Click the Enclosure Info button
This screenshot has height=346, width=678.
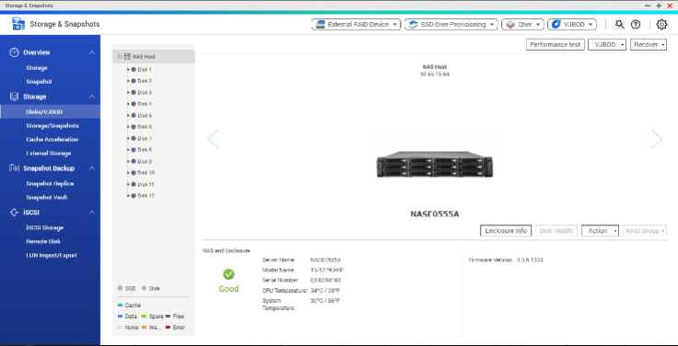(506, 231)
